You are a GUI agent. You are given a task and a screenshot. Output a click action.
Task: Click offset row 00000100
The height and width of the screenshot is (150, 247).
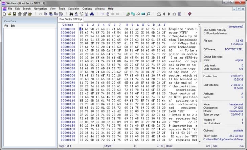(68, 86)
